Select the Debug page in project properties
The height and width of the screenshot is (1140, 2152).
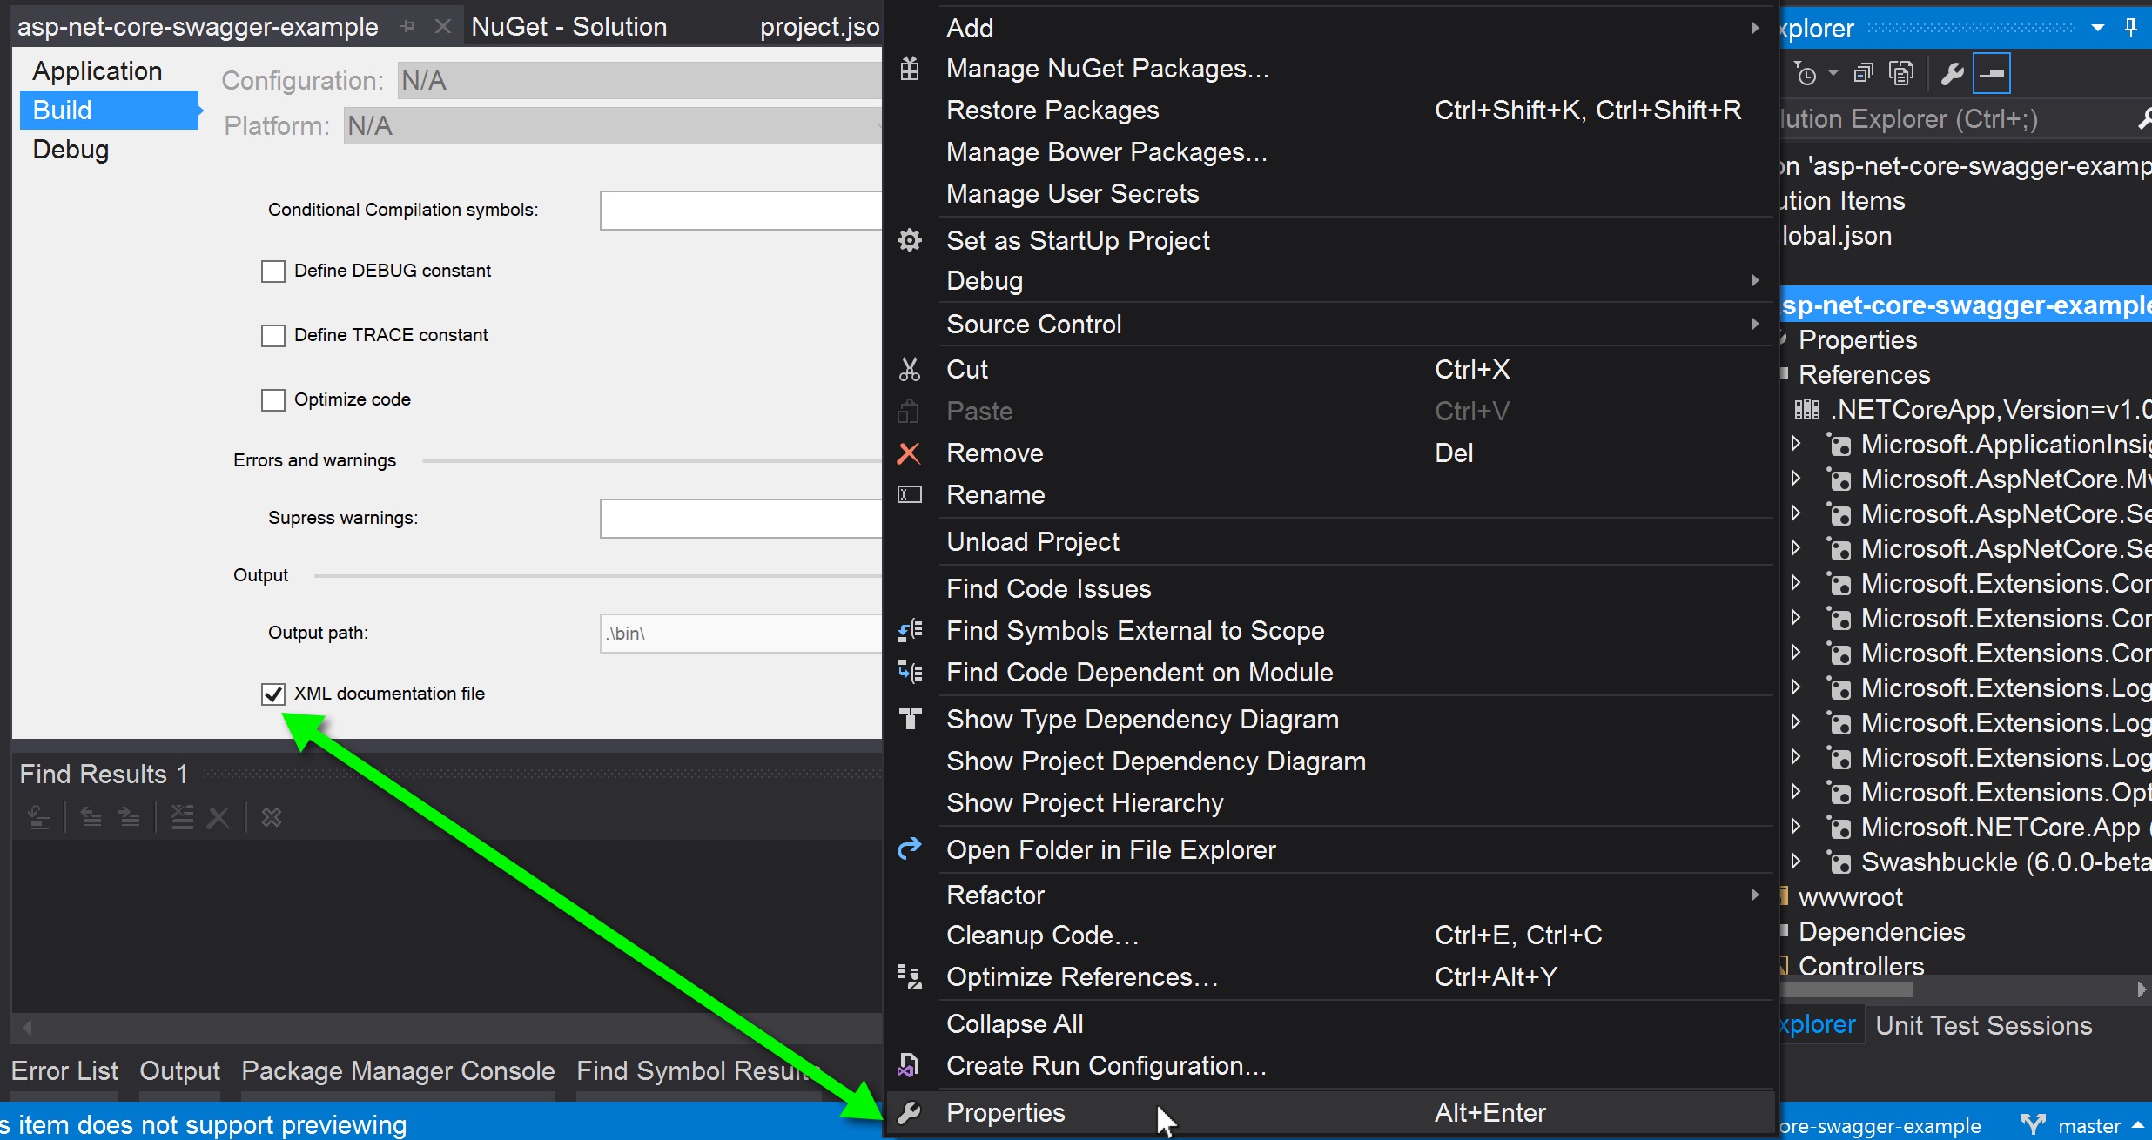click(x=71, y=150)
